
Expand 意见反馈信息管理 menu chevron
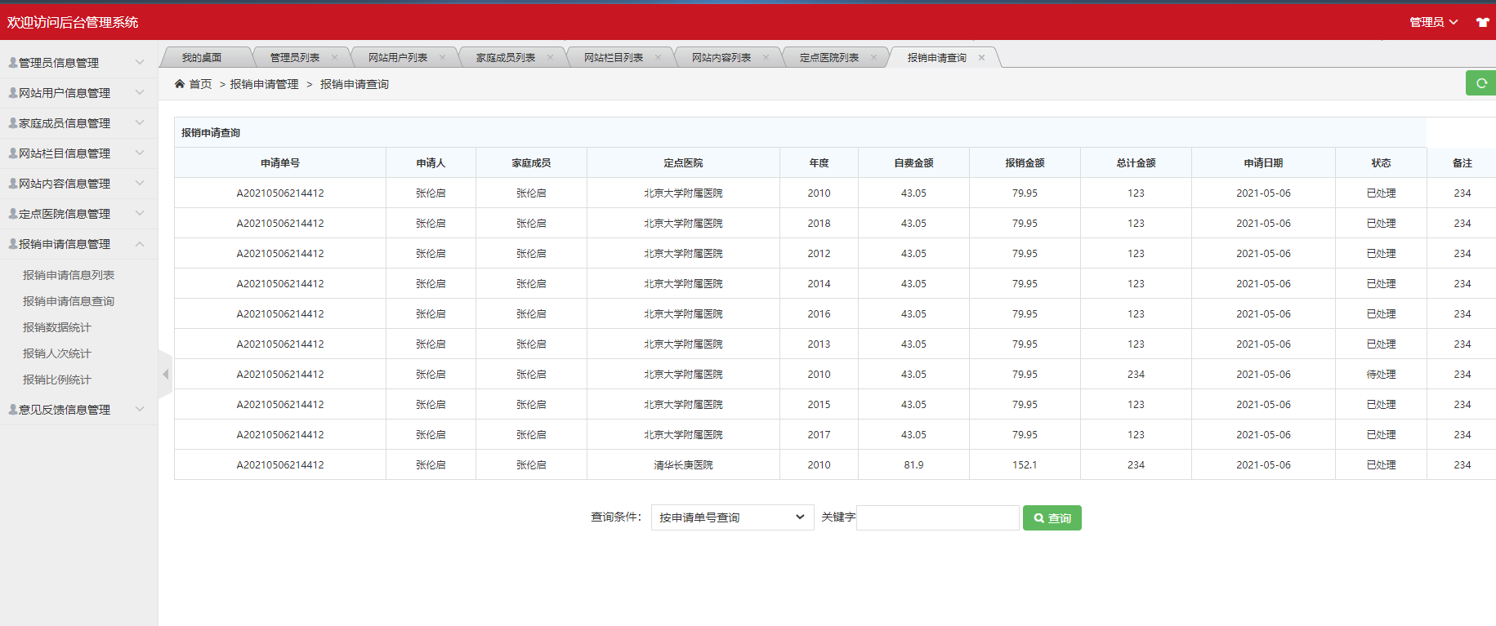[x=140, y=409]
